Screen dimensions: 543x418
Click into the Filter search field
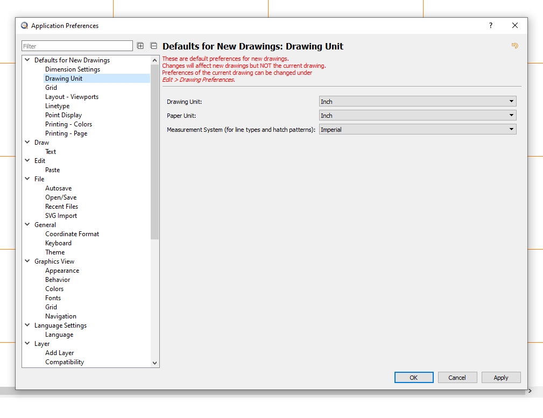click(x=77, y=46)
